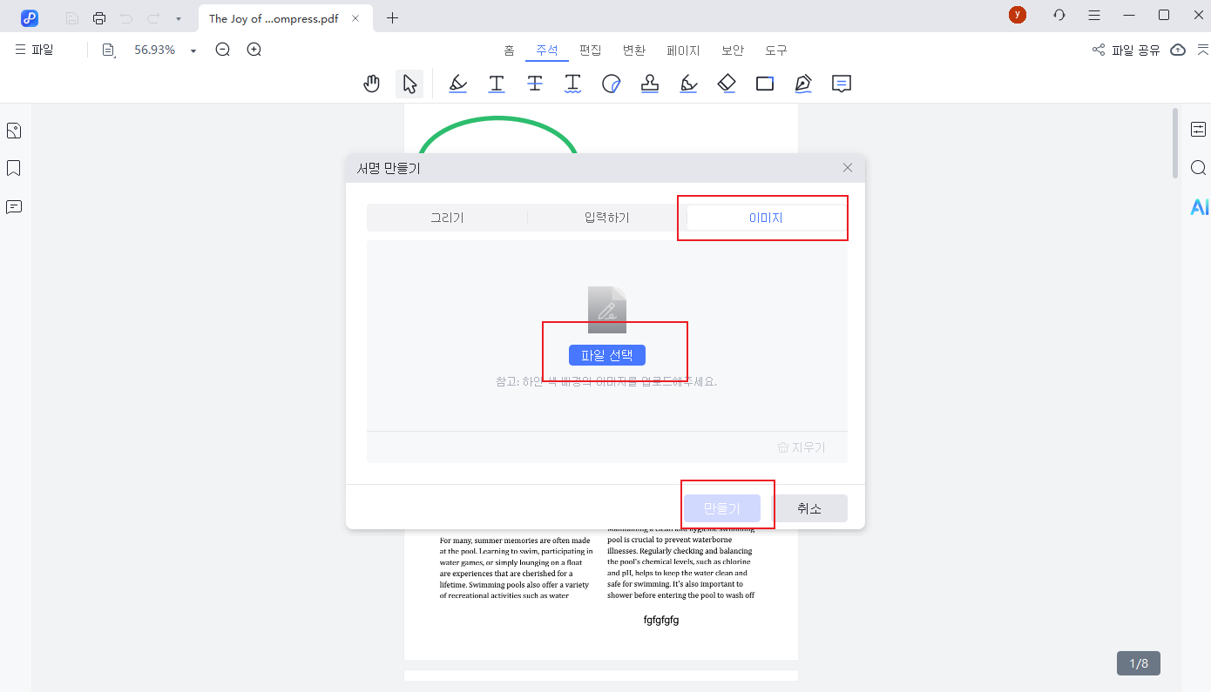Image resolution: width=1211 pixels, height=692 pixels.
Task: Activate the text Highlight tool
Action: (457, 83)
